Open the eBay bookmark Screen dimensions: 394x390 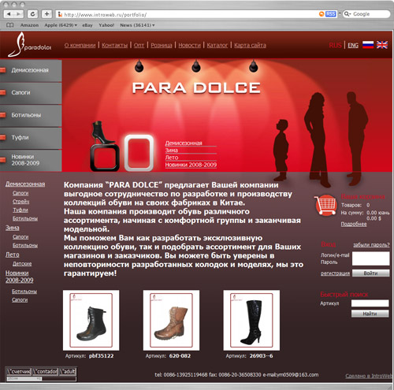tap(87, 25)
